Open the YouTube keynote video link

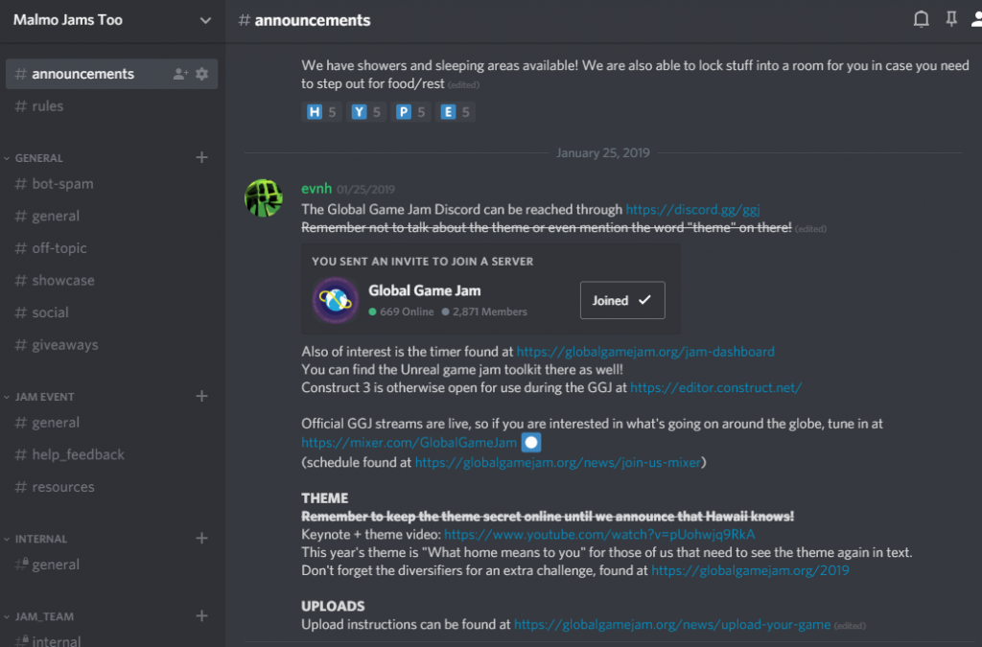coord(599,534)
